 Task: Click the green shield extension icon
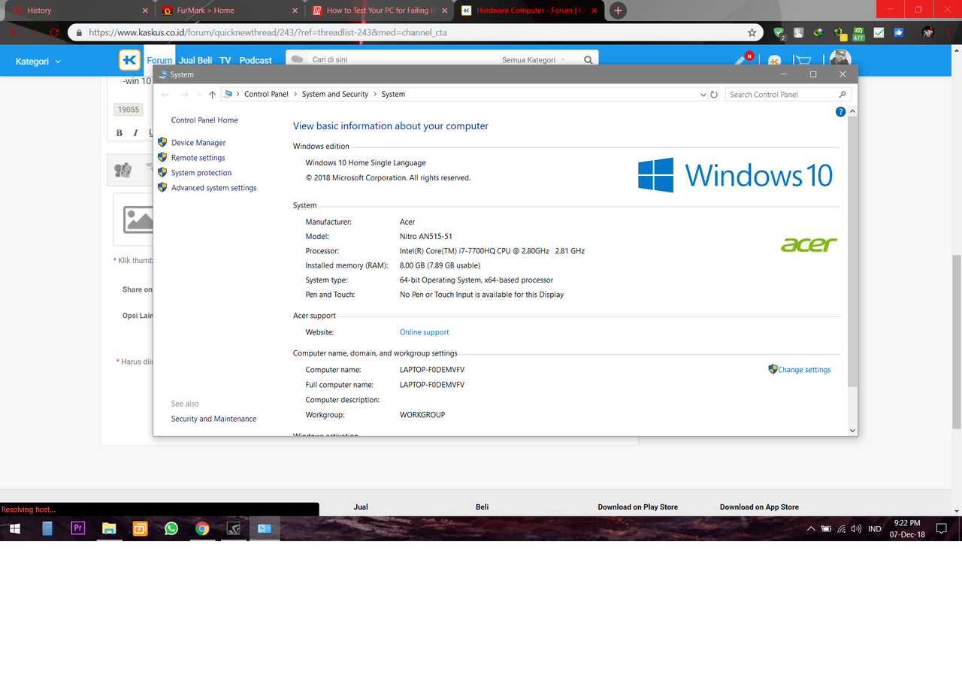click(x=779, y=32)
